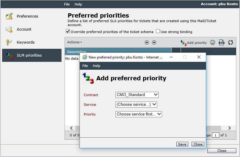Image resolution: width=240 pixels, height=157 pixels.
Task: Export list with the XLS icon
Action: point(221,42)
